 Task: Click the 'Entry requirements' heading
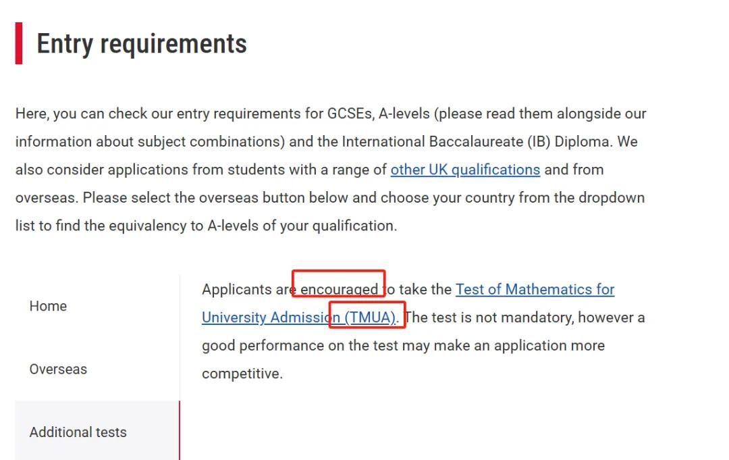(x=142, y=44)
